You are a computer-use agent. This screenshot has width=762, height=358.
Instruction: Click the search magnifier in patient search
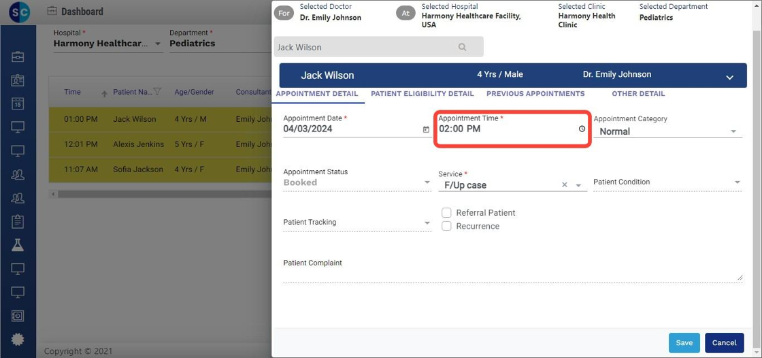[463, 48]
